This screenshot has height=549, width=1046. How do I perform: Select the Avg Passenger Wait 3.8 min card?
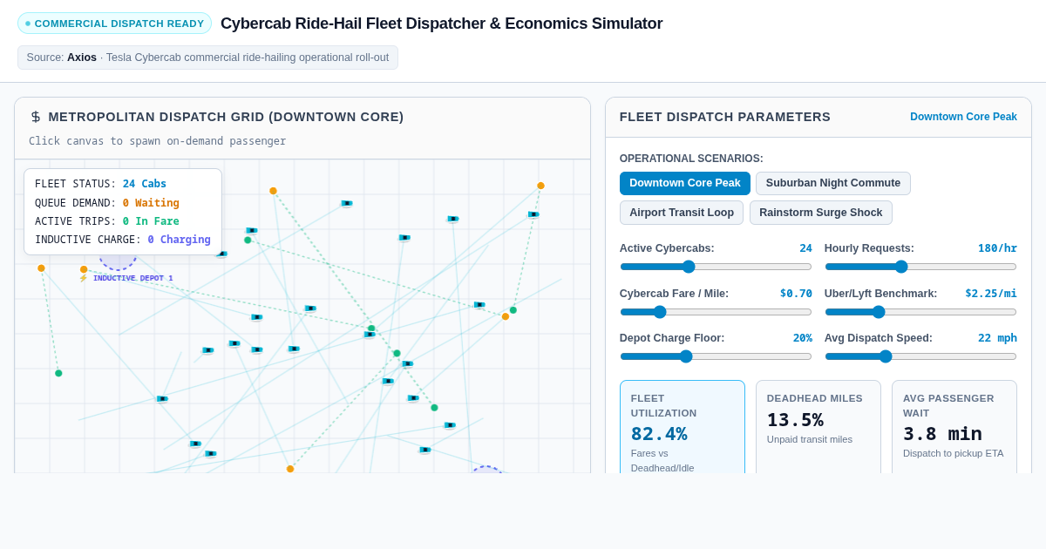point(954,427)
